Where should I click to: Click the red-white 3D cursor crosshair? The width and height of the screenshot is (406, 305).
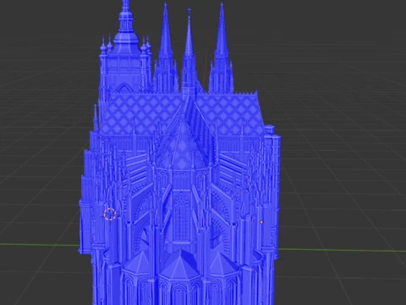pyautogui.click(x=110, y=214)
